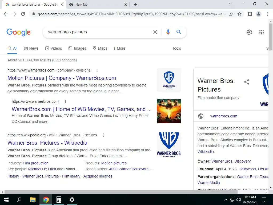Open options for the Wikipedia result
The image size is (273, 205).
(x=104, y=135)
